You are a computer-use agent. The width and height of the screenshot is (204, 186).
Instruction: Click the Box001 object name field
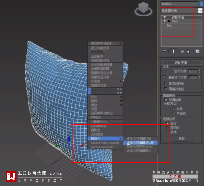pyautogui.click(x=179, y=4)
